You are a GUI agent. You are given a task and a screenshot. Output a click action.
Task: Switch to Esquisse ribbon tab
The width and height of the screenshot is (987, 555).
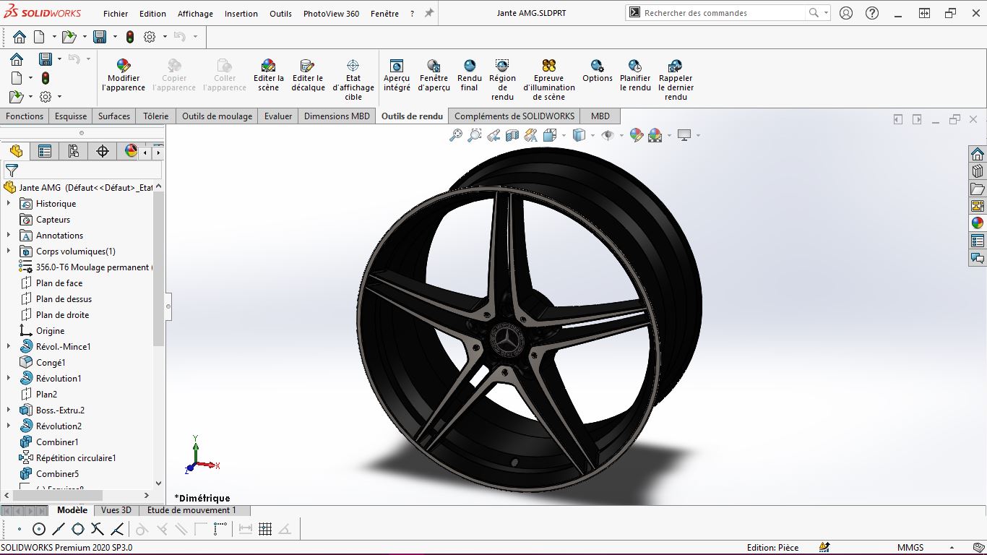coord(71,116)
